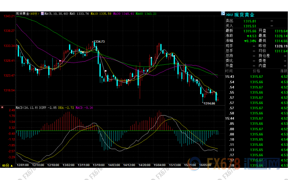Image resolution: width=288 pixels, height=180 pixels.
Task: Click the -3.29 MACD axis label
Action: tap(11, 157)
